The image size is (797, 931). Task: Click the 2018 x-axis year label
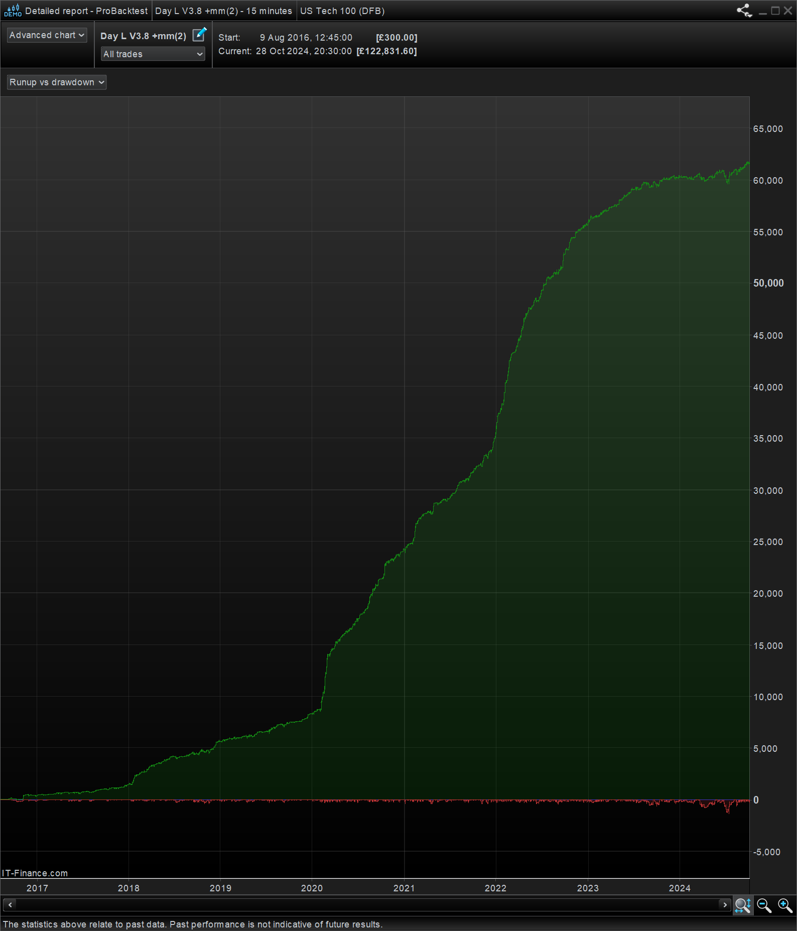pos(128,888)
